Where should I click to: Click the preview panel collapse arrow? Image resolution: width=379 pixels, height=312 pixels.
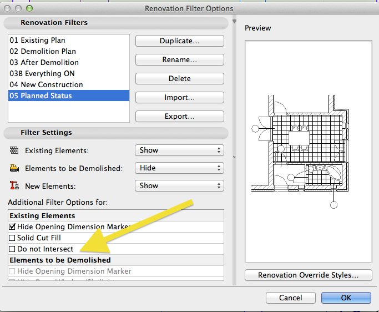pyautogui.click(x=234, y=22)
